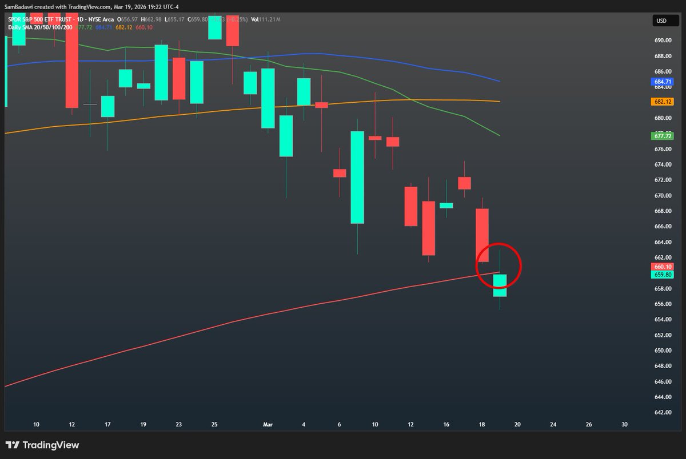The width and height of the screenshot is (686, 459).
Task: Click the 650.00 price axis label
Action: (x=663, y=351)
